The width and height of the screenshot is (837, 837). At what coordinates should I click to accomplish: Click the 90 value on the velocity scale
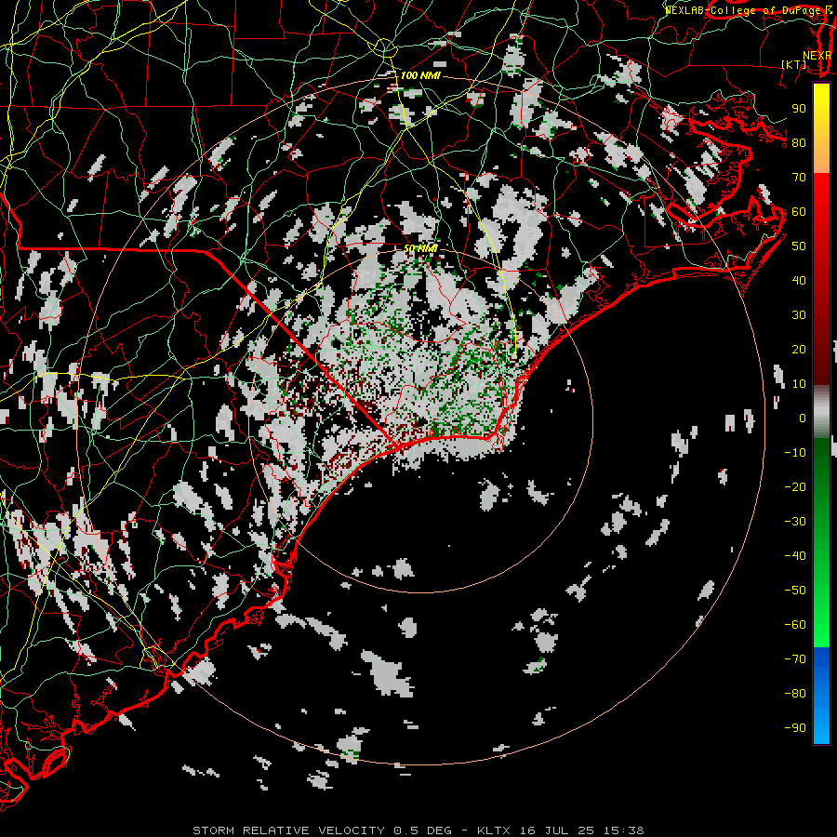[799, 109]
